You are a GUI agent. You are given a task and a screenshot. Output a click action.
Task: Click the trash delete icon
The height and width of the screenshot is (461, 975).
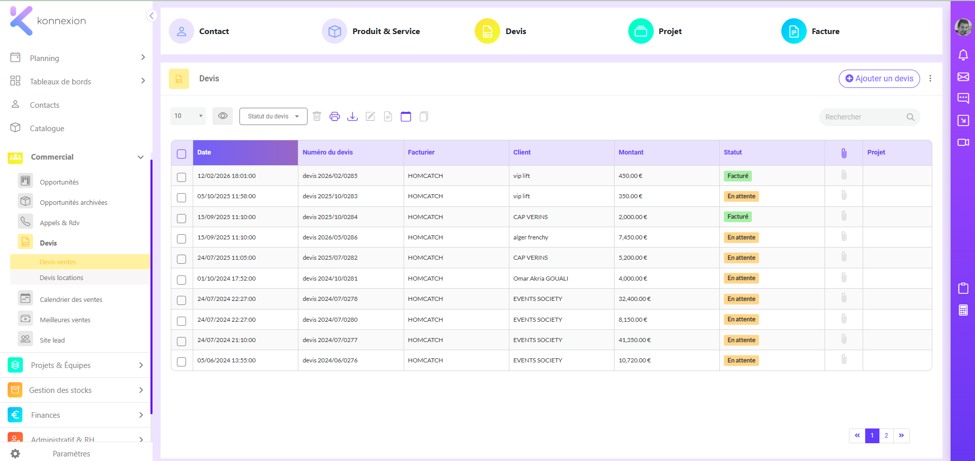tap(317, 116)
